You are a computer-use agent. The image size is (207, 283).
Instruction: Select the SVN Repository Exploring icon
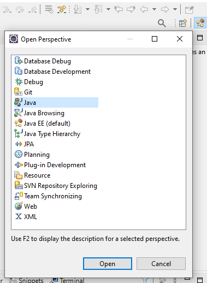19,186
